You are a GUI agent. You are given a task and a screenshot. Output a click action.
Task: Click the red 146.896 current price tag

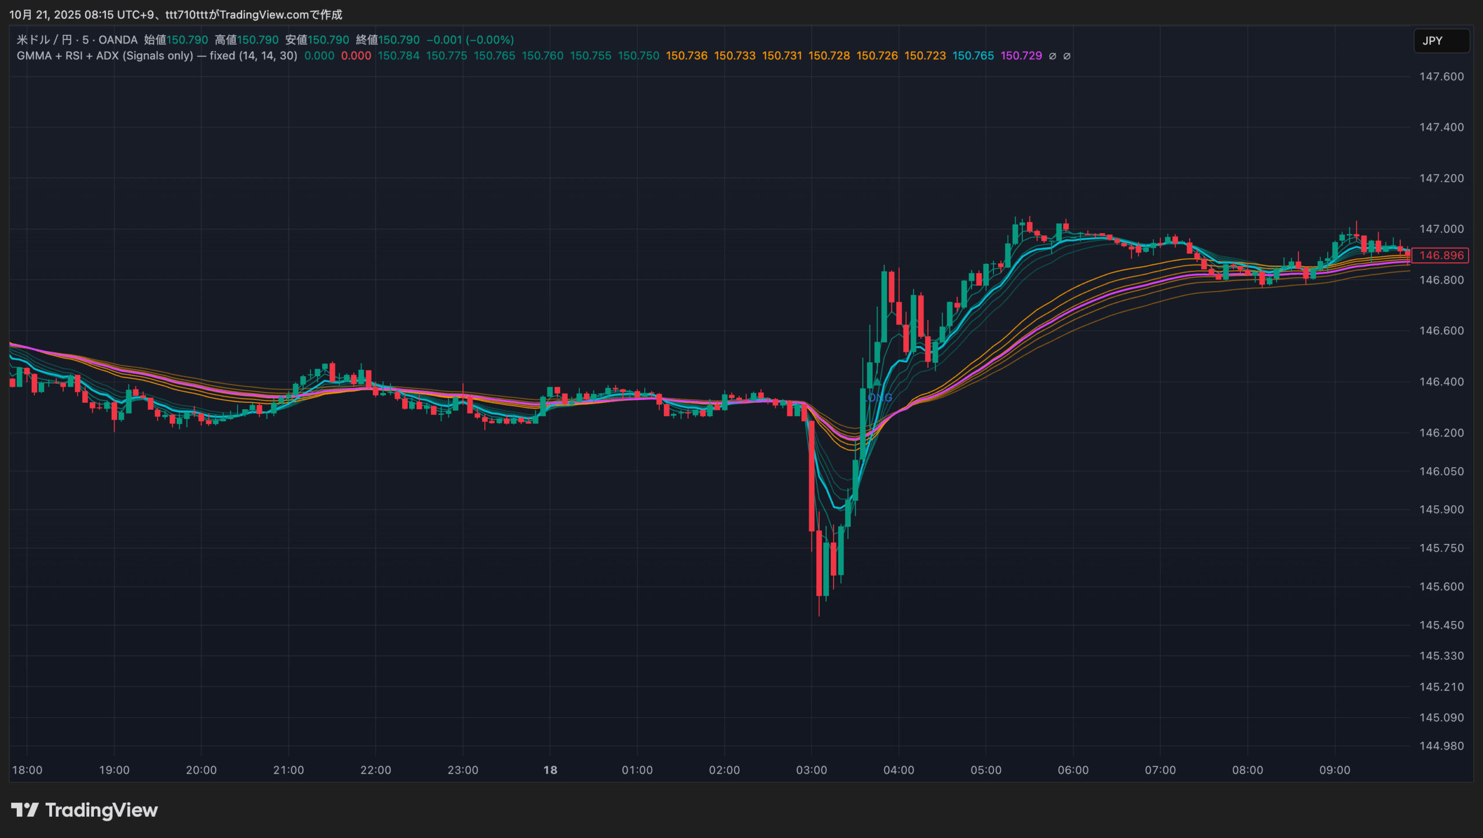point(1441,255)
